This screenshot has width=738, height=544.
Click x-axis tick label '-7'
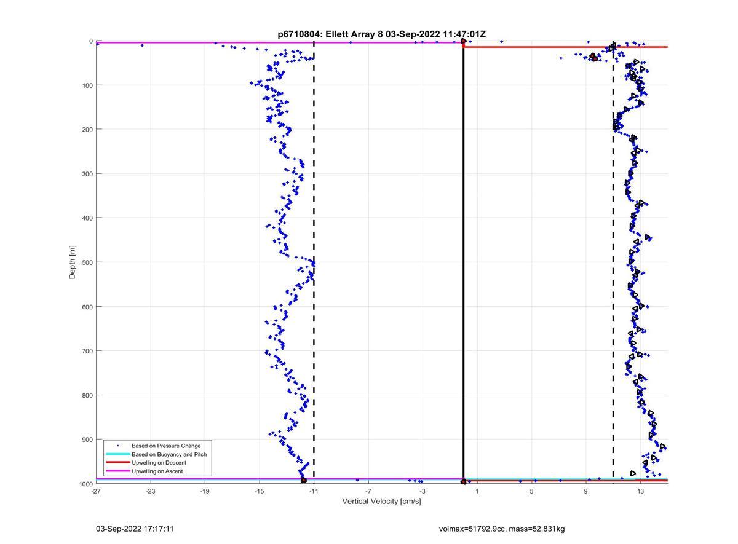click(x=368, y=491)
